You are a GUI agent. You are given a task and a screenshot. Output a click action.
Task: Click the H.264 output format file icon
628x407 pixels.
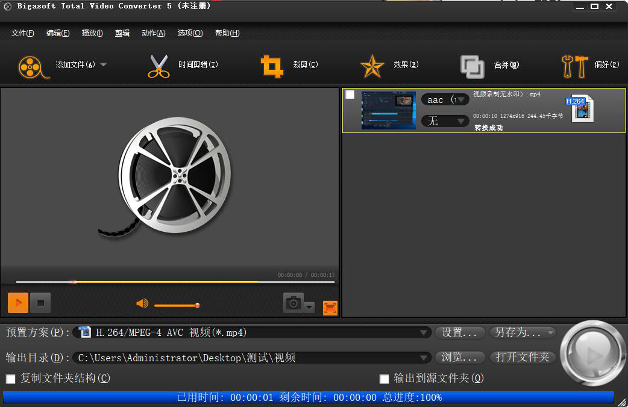(580, 108)
